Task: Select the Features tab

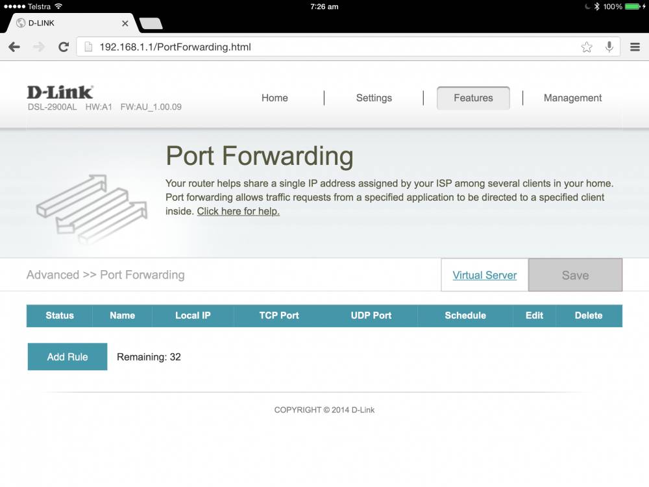Action: tap(473, 98)
